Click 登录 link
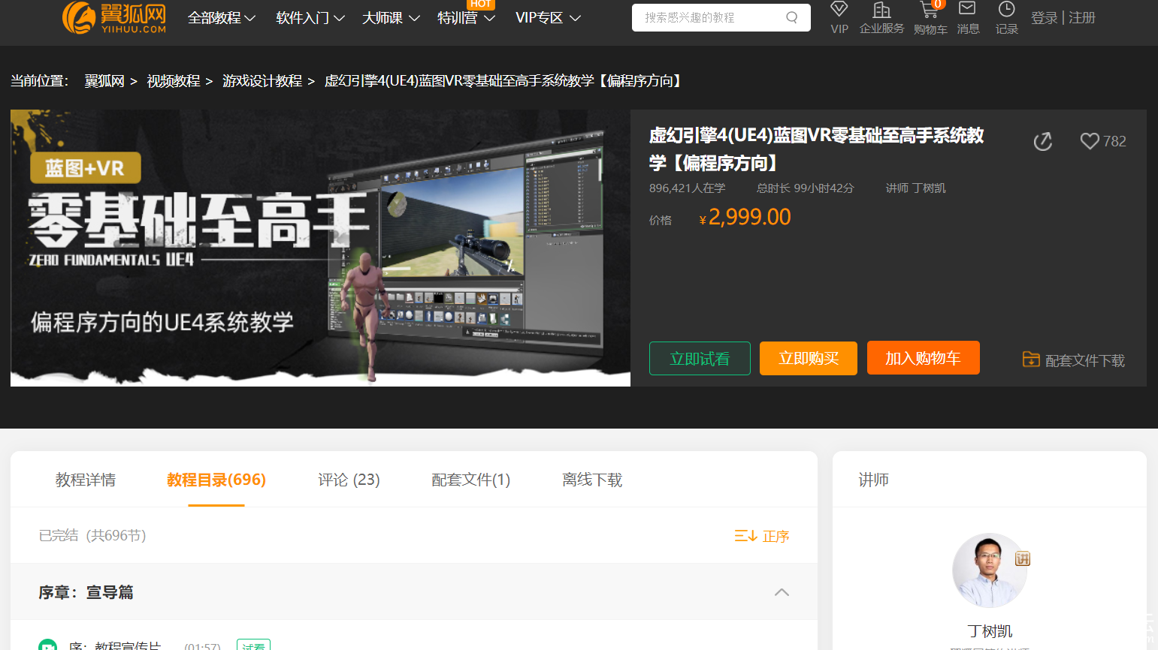Viewport: 1158px width, 650px height. coord(1044,18)
